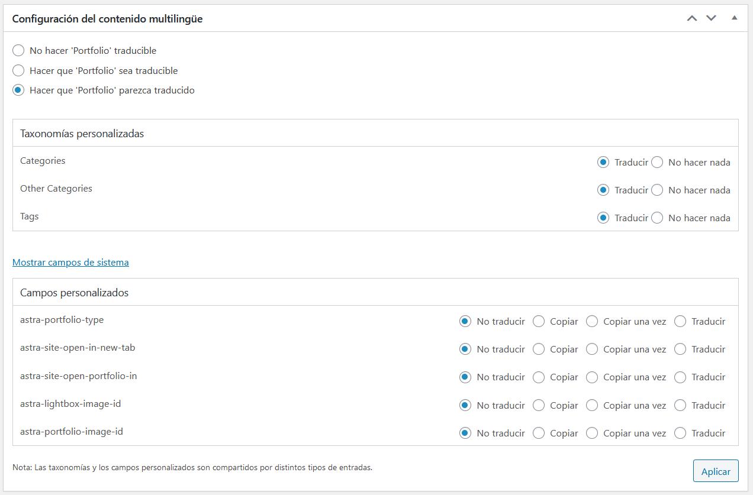Open the Mostrar campos de sistema link
This screenshot has height=495, width=753.
[x=70, y=262]
